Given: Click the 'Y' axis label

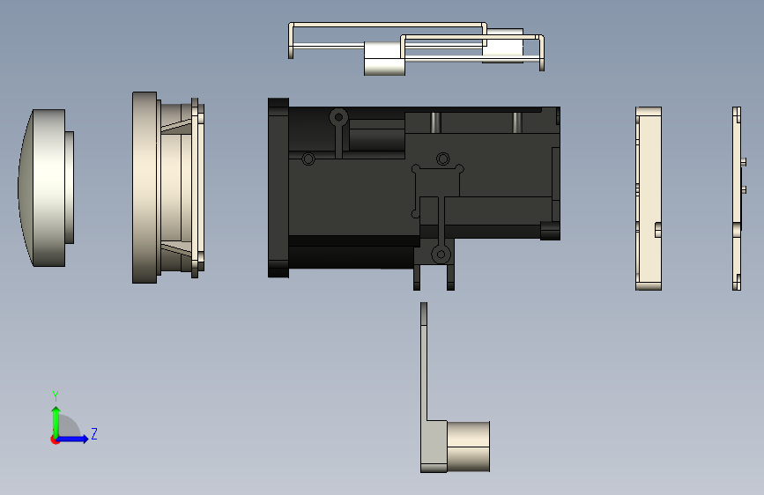Looking at the screenshot, I should coord(56,395).
